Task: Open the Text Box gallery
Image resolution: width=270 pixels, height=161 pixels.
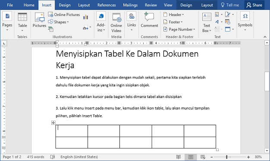Action: coord(207,22)
